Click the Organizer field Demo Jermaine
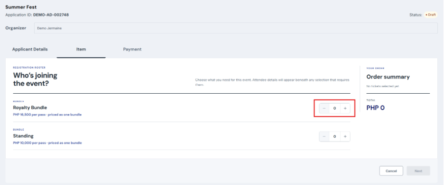This screenshot has height=185, width=444. [x=236, y=28]
